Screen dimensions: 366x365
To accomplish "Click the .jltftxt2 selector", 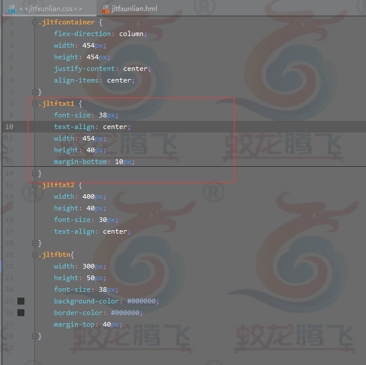I will coord(56,185).
